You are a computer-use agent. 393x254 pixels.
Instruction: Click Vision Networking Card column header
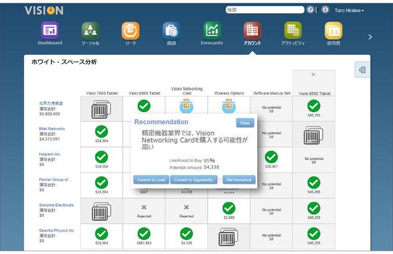pos(187,91)
